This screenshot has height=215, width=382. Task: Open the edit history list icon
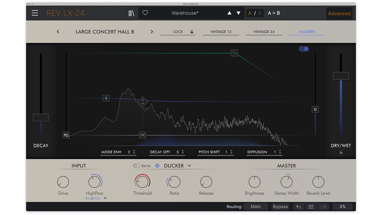(311, 207)
